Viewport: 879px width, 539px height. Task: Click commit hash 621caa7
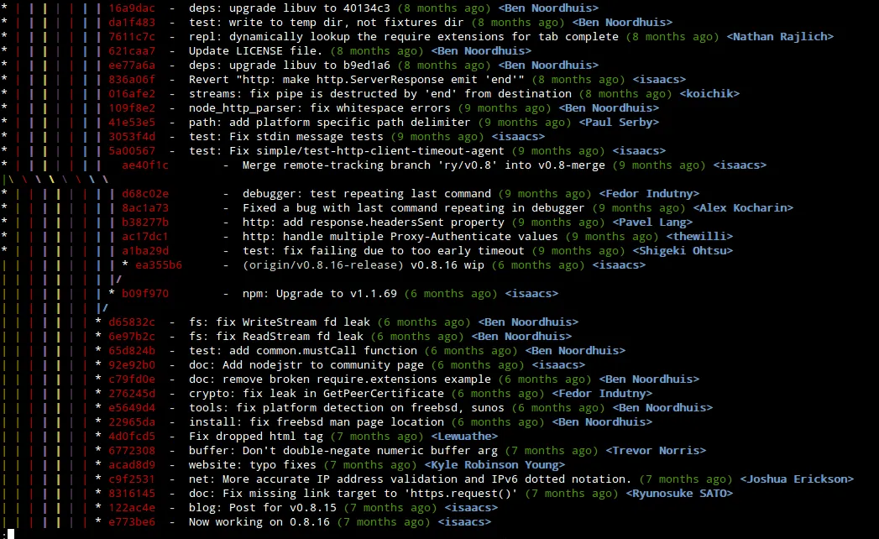[132, 51]
